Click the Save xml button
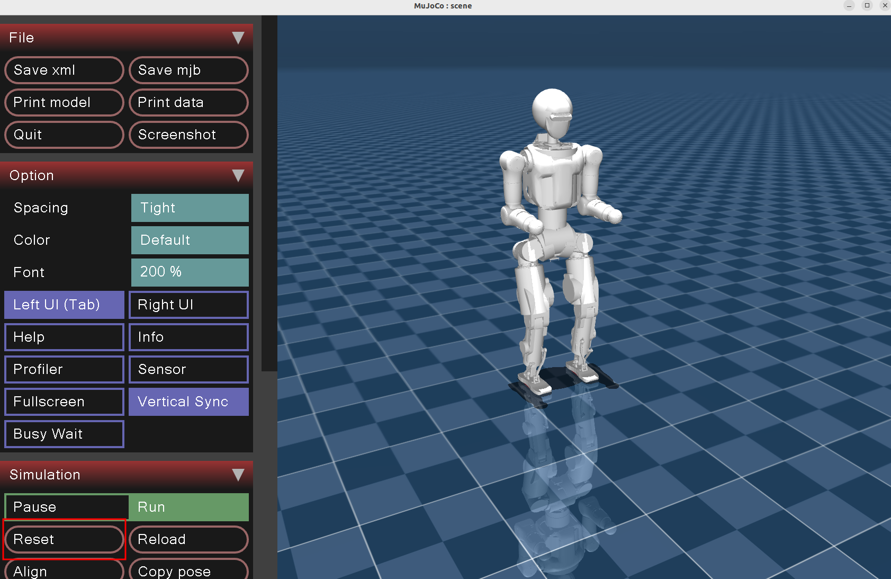 point(64,70)
